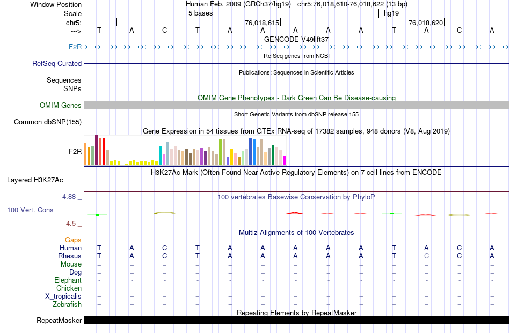This screenshot has height=333, width=510.
Task: Click the 5 bases scale bar label
Action: coord(200,13)
